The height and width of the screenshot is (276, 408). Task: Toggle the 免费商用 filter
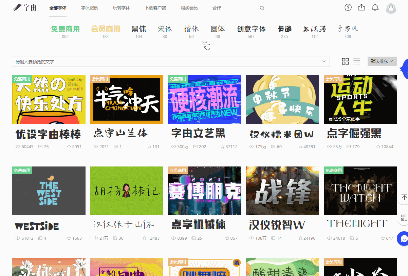[x=65, y=29]
